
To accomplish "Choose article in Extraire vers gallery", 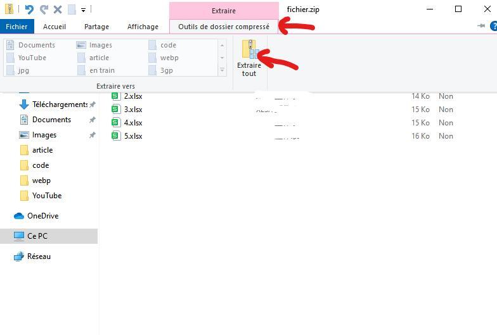I will 93,58.
